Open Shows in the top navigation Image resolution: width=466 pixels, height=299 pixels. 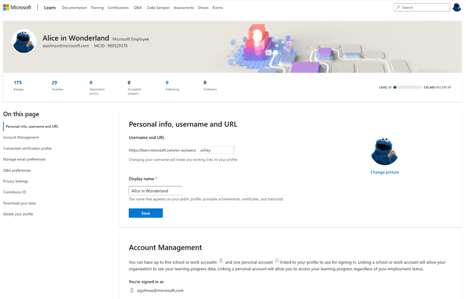(x=203, y=7)
